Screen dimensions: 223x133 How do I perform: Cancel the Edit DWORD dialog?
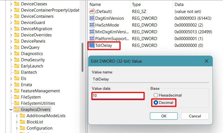coord(195,116)
